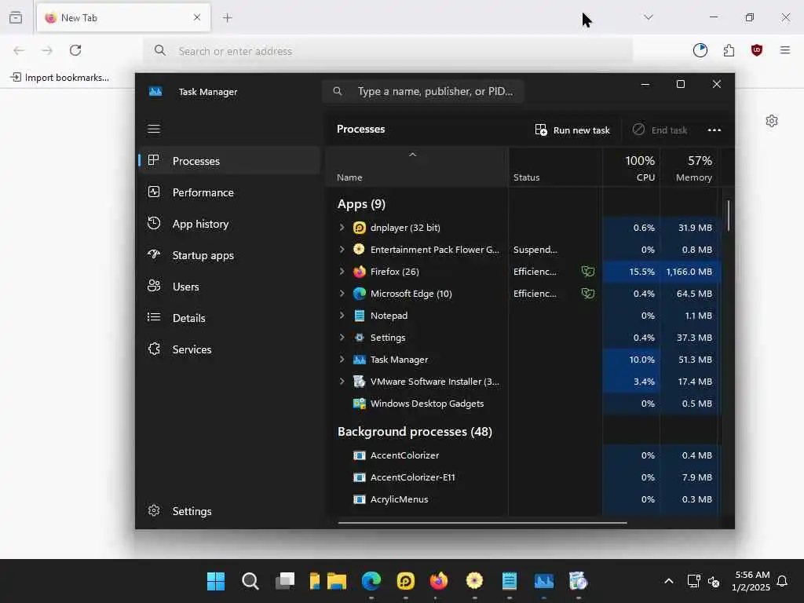This screenshot has height=603, width=804.
Task: Focus the Task Manager search field
Action: tap(423, 91)
